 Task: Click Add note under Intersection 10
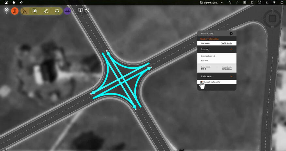tap(204, 60)
